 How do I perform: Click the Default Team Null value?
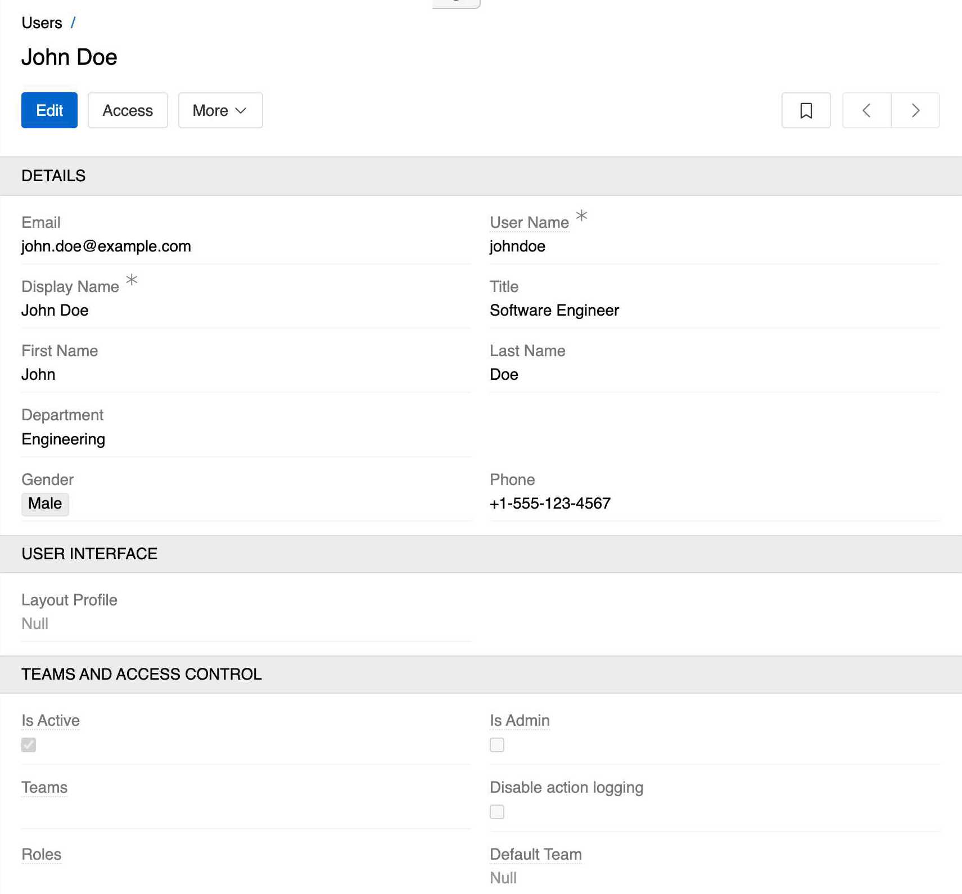[503, 878]
